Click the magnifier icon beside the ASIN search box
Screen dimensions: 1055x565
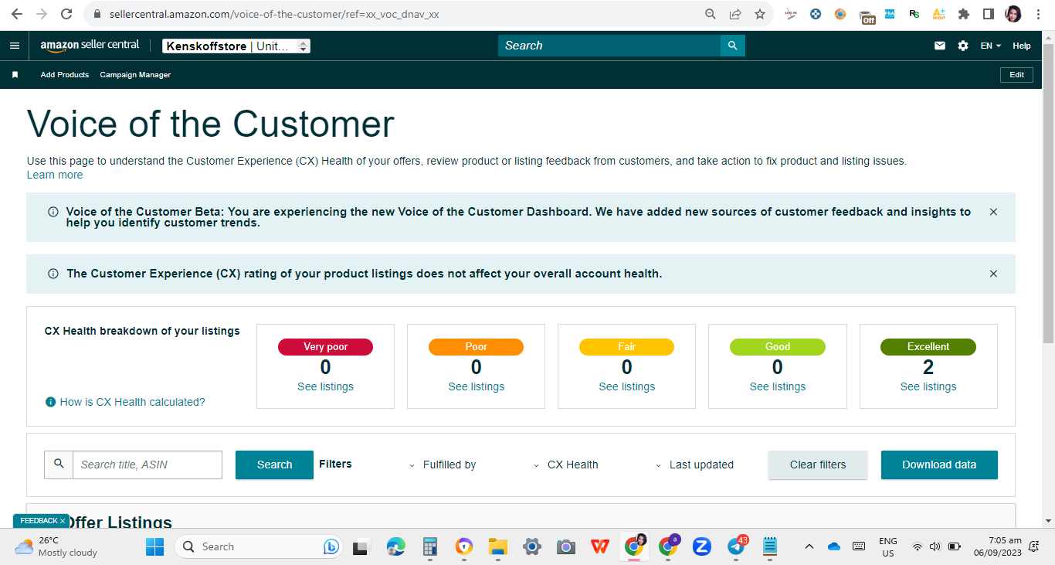(x=59, y=465)
